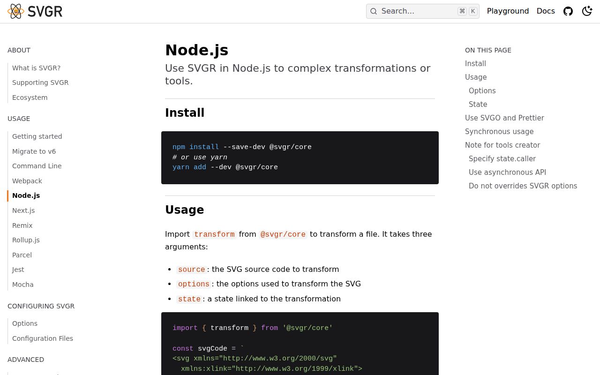Screen dimensions: 600x375
Task: Click the CONFIGURING SVGR section label
Action: click(41, 306)
